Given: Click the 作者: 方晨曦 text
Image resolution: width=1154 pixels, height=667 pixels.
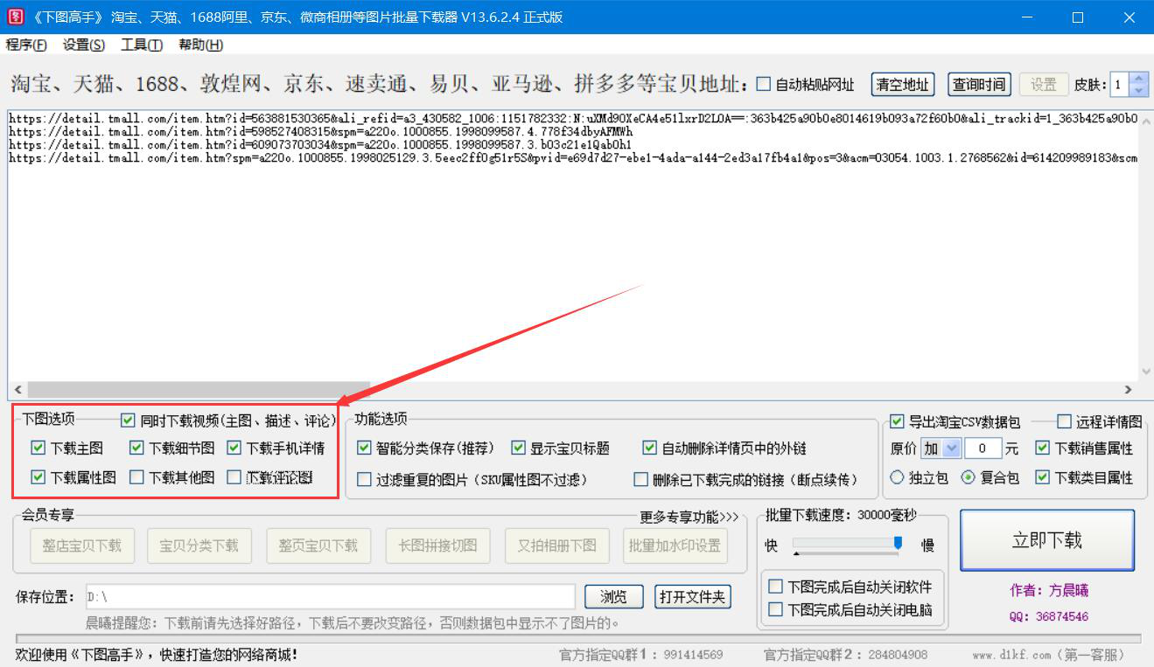Looking at the screenshot, I should pos(1049,591).
